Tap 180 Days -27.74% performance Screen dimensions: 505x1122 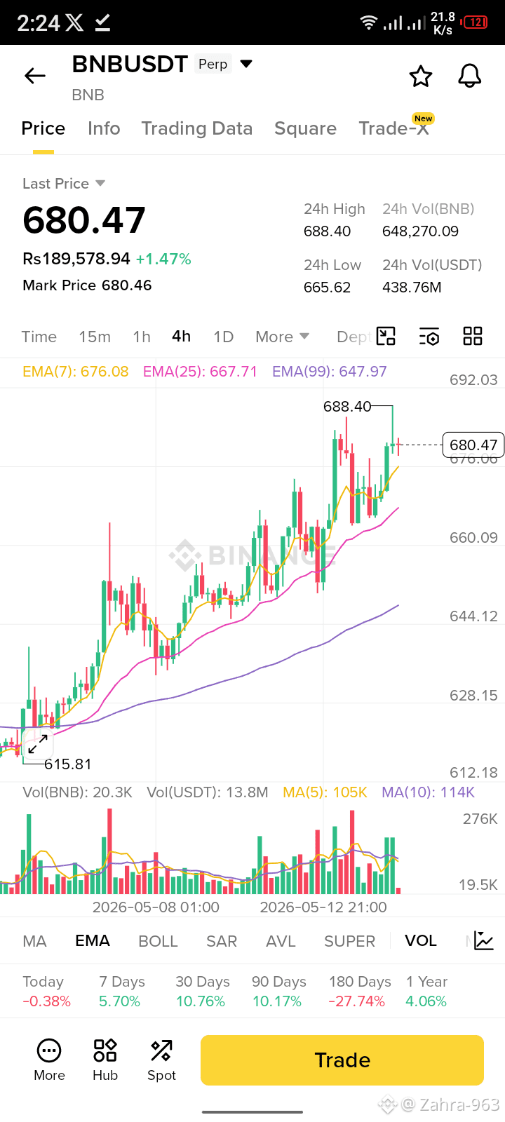coord(360,992)
